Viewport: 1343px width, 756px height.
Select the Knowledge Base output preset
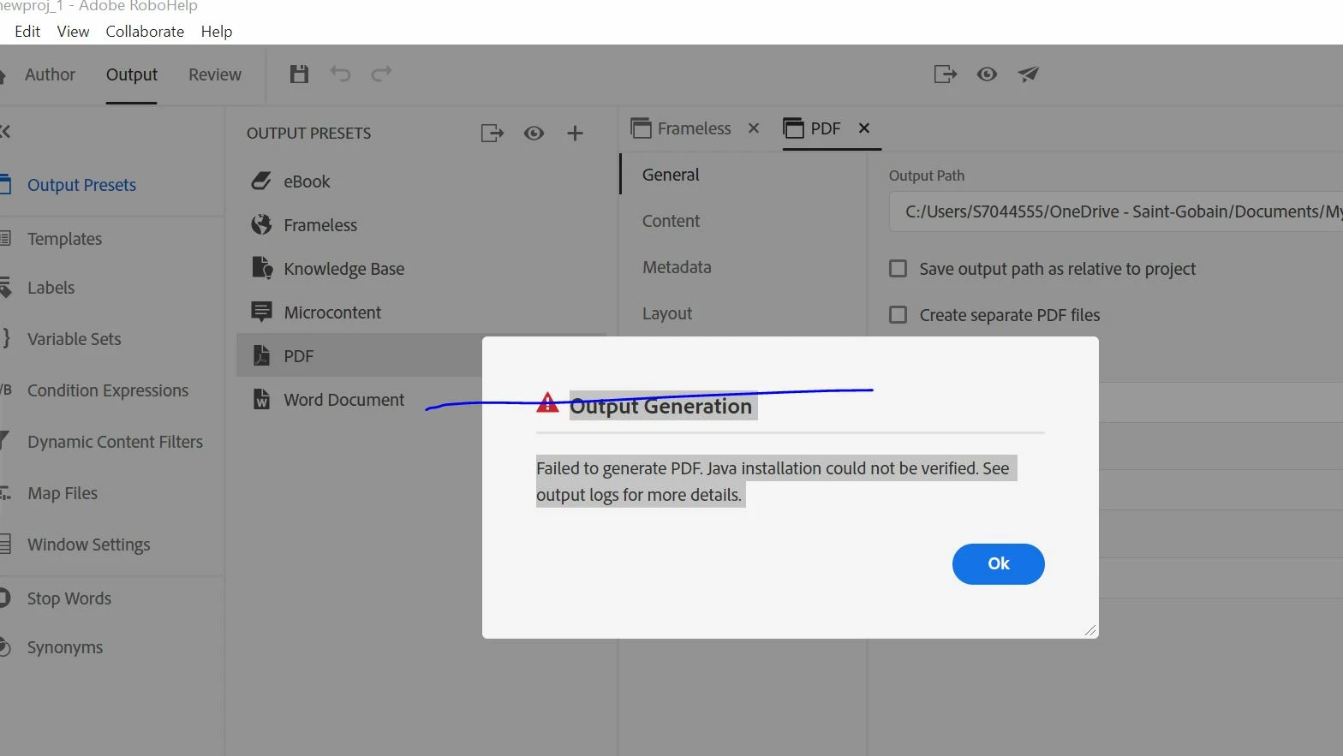tap(343, 269)
